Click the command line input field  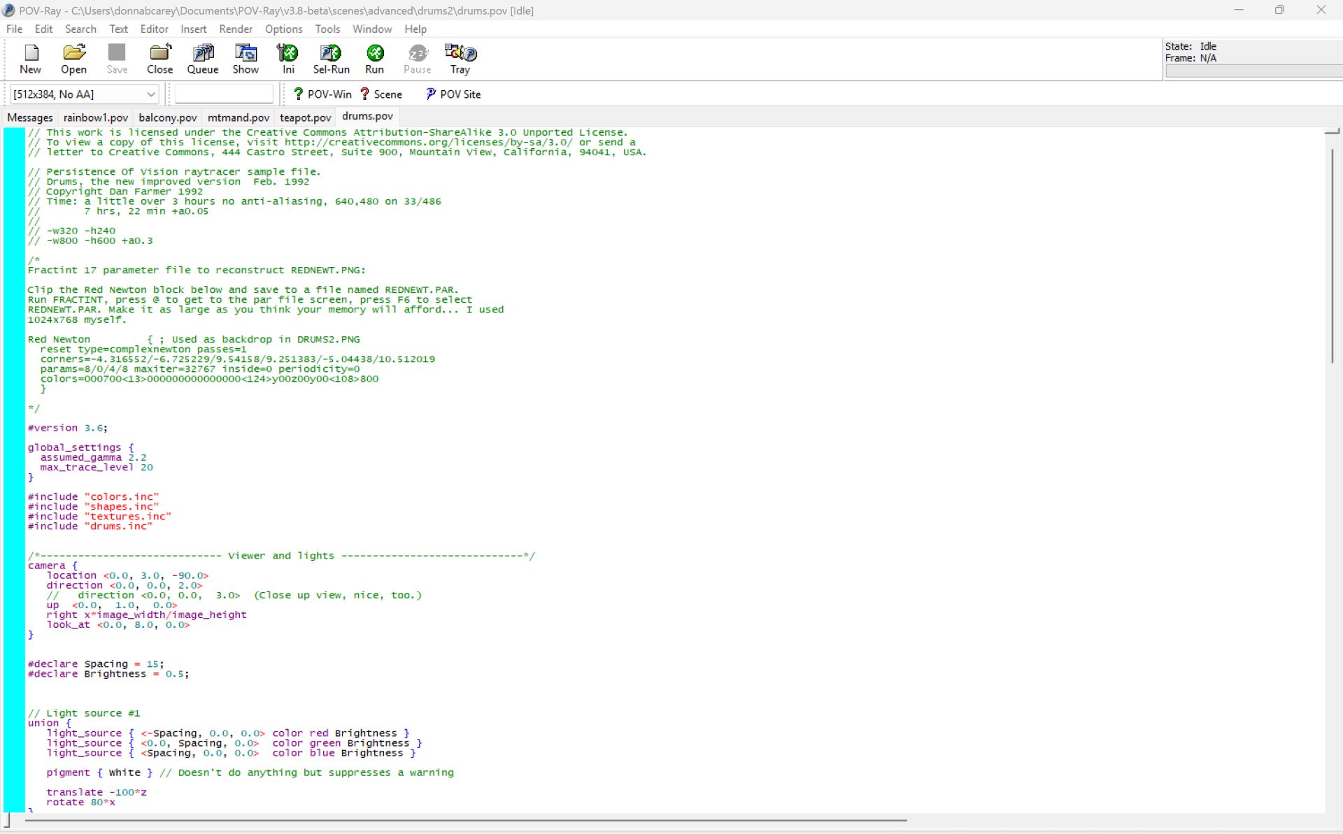tap(224, 94)
